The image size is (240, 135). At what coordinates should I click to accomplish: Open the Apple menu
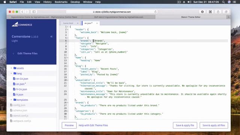point(5,2)
